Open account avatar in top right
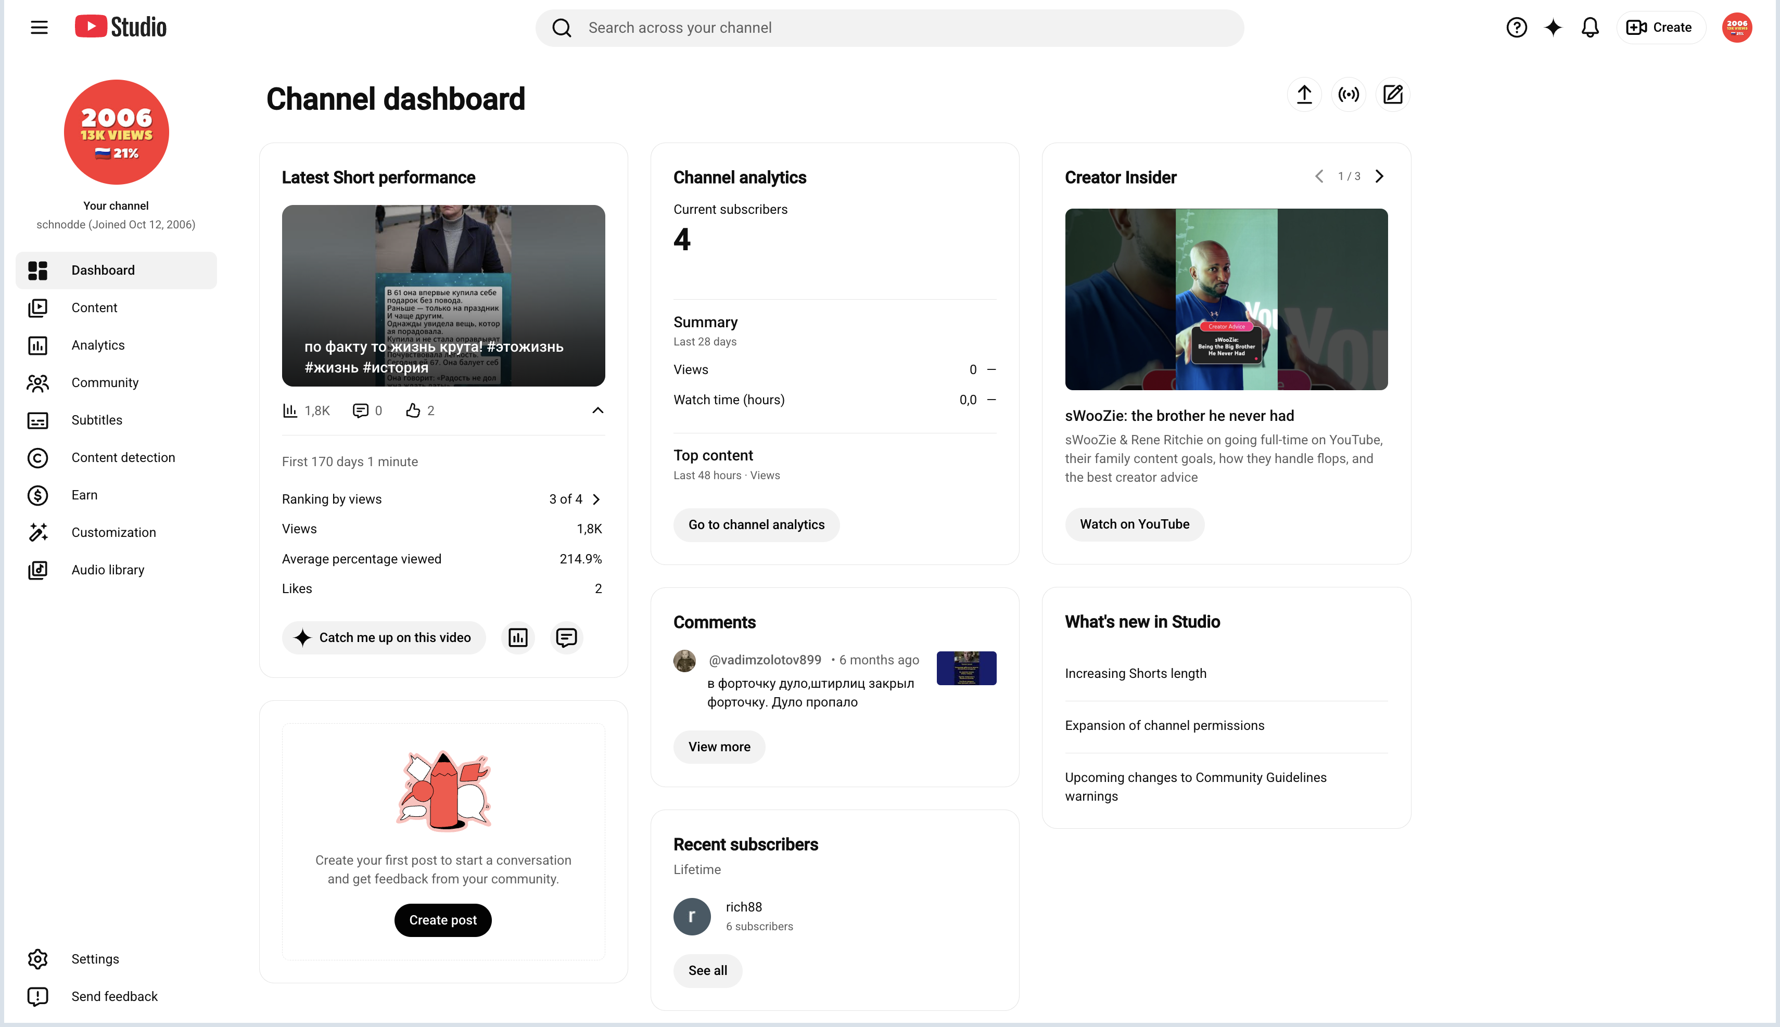The height and width of the screenshot is (1027, 1780). pyautogui.click(x=1736, y=28)
